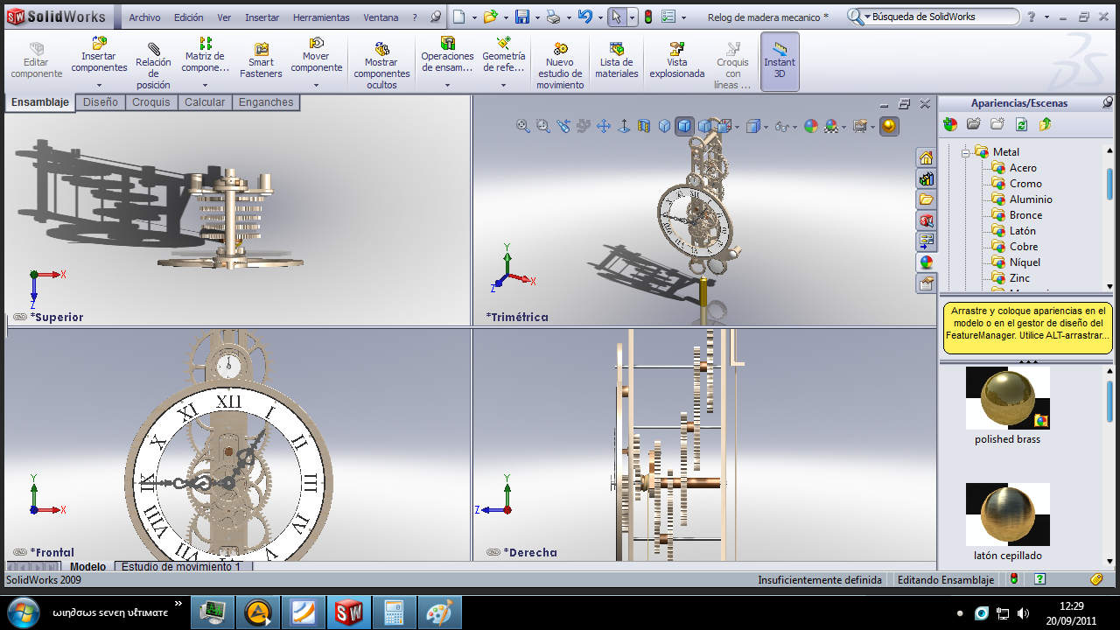Click the Save disk icon
1120x630 pixels.
click(x=522, y=17)
